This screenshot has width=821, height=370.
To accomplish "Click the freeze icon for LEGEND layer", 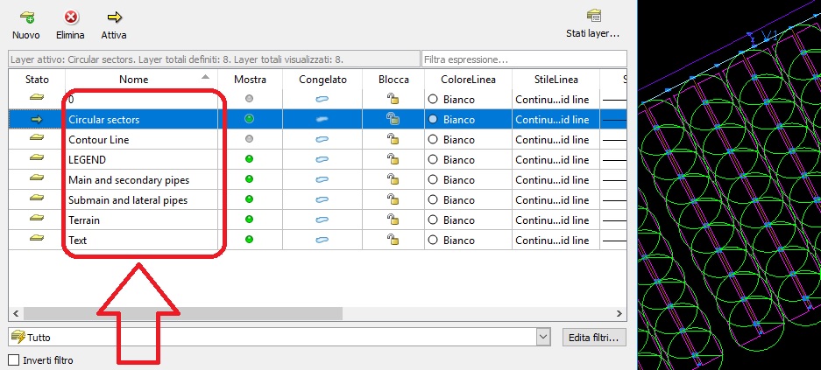I will pyautogui.click(x=322, y=159).
